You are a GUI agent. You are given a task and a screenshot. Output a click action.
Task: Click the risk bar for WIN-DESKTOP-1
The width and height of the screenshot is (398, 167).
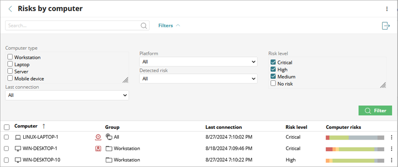pos(355,149)
